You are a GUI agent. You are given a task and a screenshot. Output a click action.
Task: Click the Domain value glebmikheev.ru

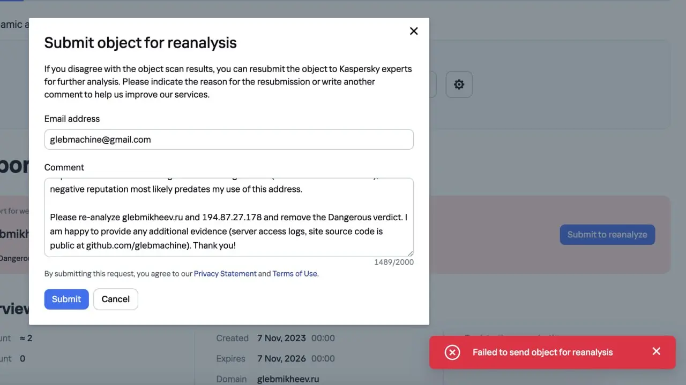(288, 379)
